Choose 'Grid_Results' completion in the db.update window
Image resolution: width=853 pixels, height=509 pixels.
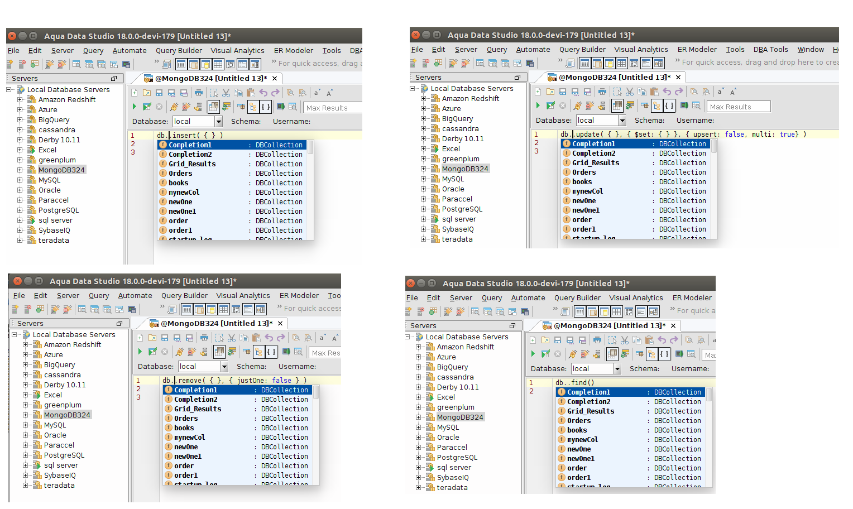(636, 163)
